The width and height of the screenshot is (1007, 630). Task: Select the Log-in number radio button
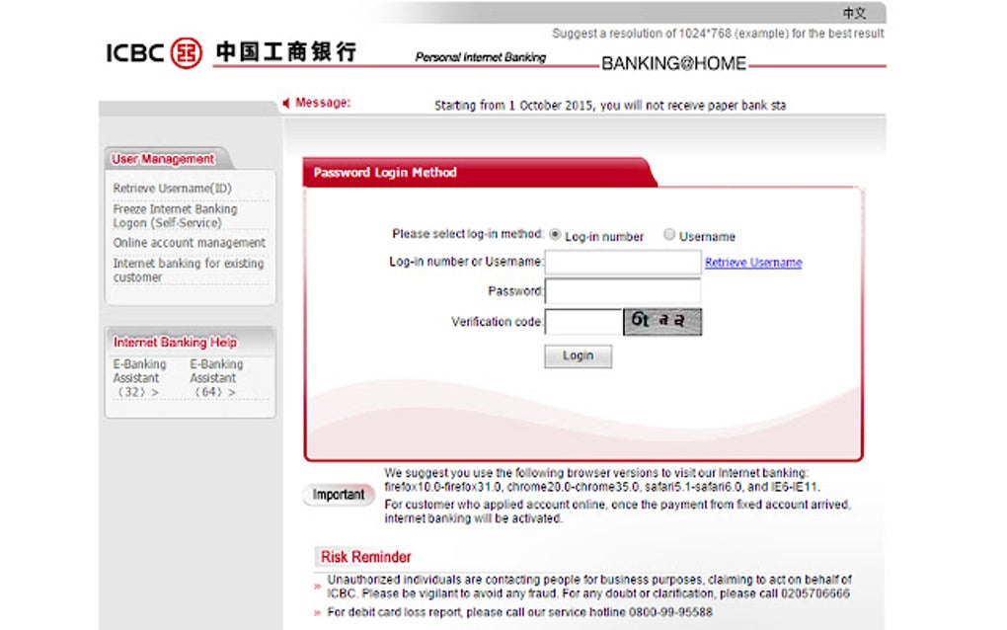pos(556,235)
